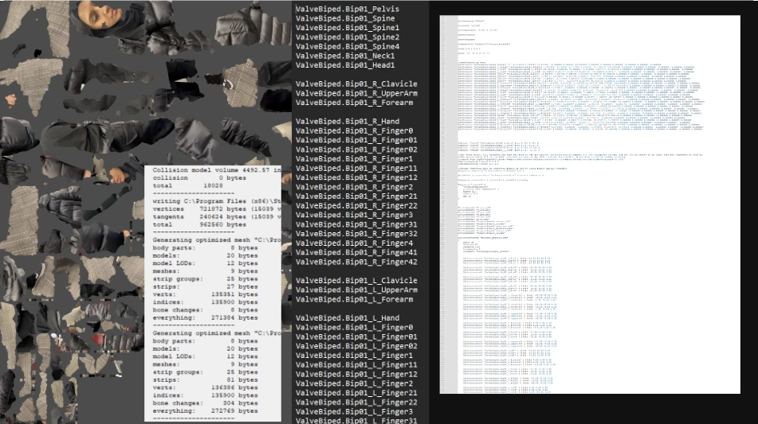This screenshot has width=758, height=424.
Task: Select the ValveBiped.Bip01_R_Finger22 line
Action: click(357, 205)
